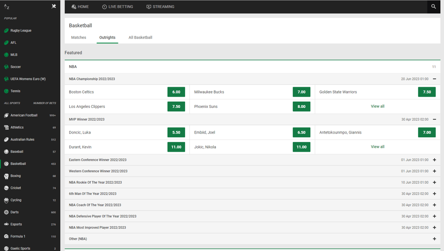Screen dimensions: 444x251
Task: Click the Rugby League ball icon
Action: [x=6, y=30]
